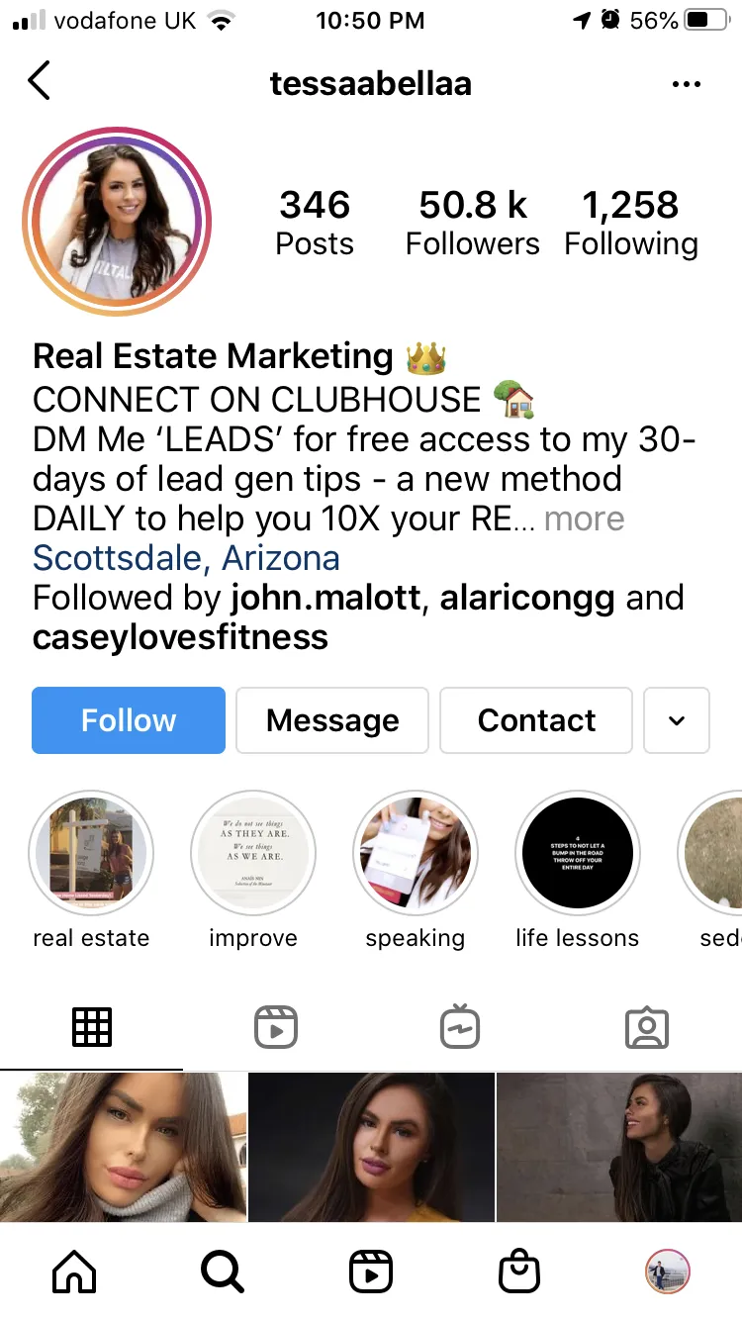Open the three-dot options menu
The width and height of the screenshot is (742, 1320).
tap(686, 84)
